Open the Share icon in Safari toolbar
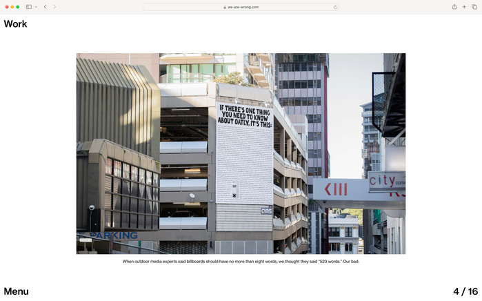 click(x=454, y=7)
